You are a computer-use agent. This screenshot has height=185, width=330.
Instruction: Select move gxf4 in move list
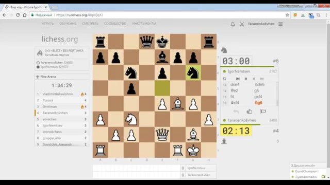click(x=258, y=97)
